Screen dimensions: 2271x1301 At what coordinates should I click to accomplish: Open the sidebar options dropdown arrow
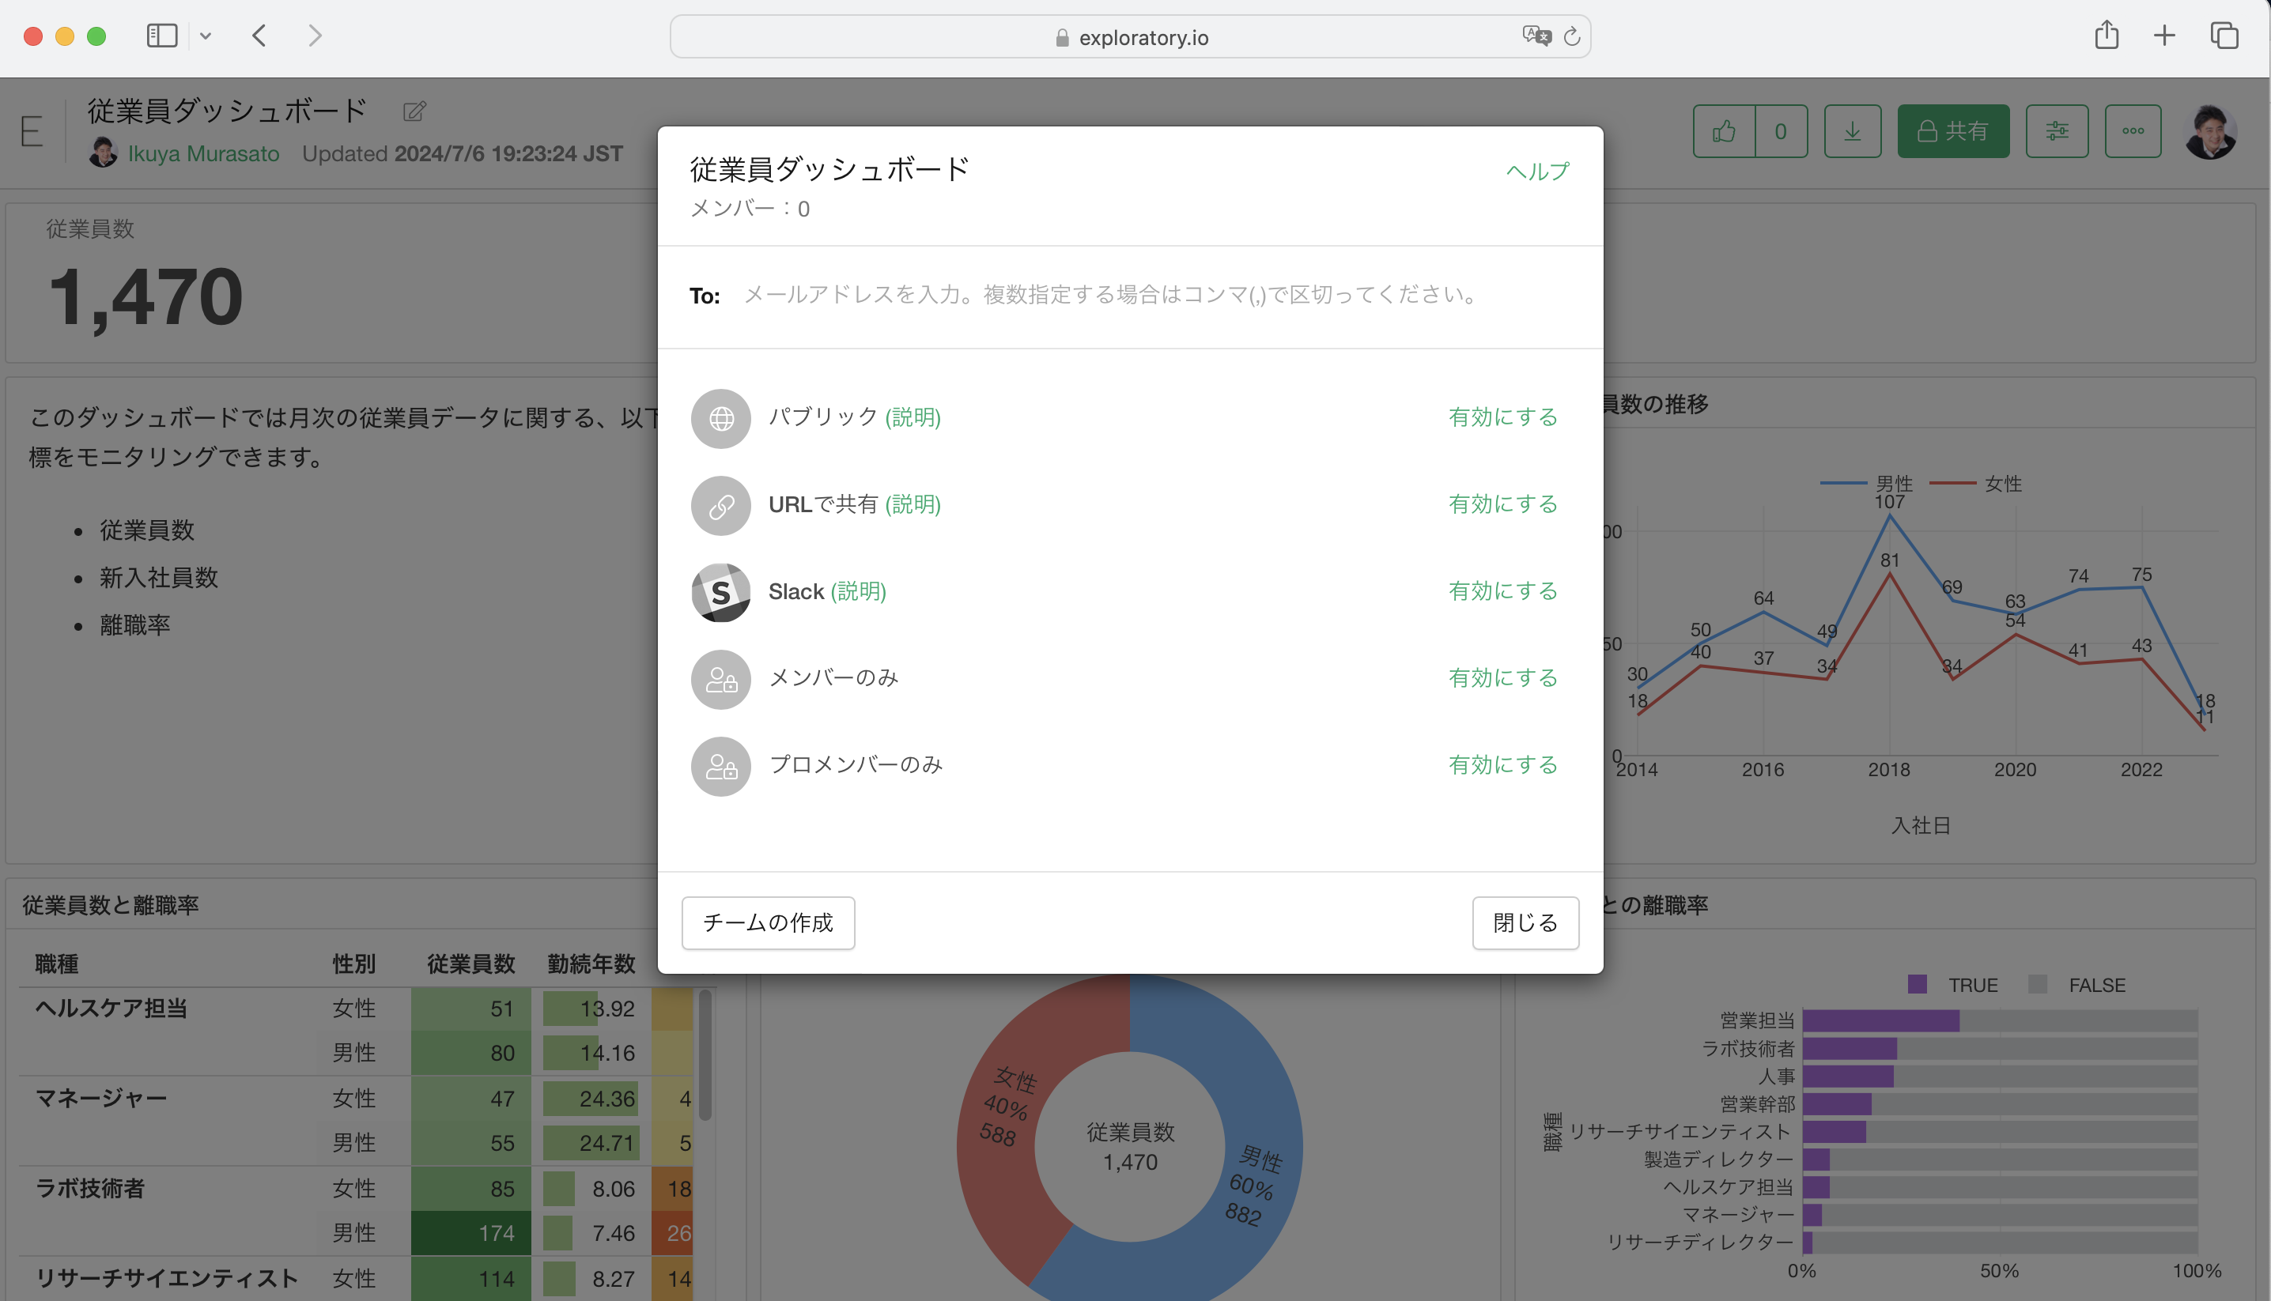click(206, 36)
